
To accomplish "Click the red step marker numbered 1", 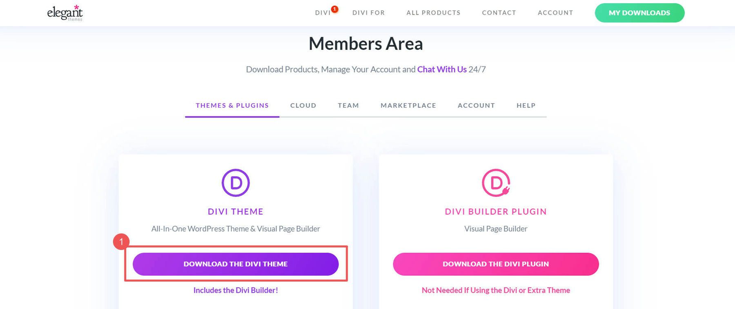I will pos(121,242).
